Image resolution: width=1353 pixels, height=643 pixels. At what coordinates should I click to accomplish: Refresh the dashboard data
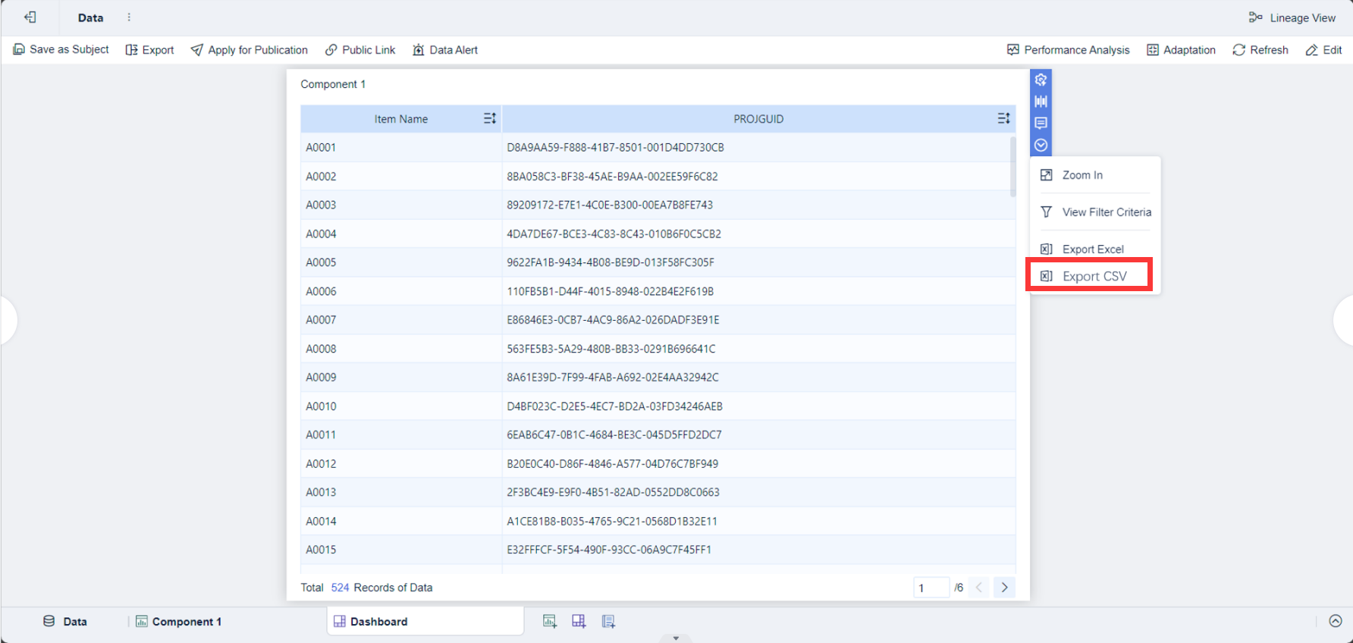pyautogui.click(x=1260, y=49)
